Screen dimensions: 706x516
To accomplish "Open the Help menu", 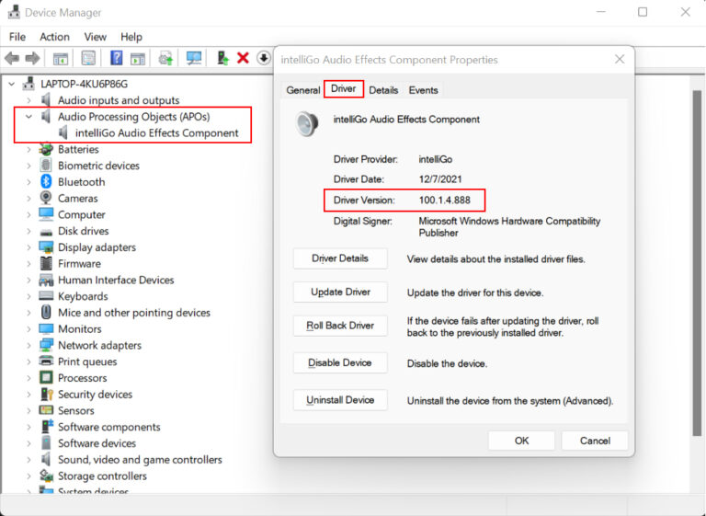I will click(131, 37).
